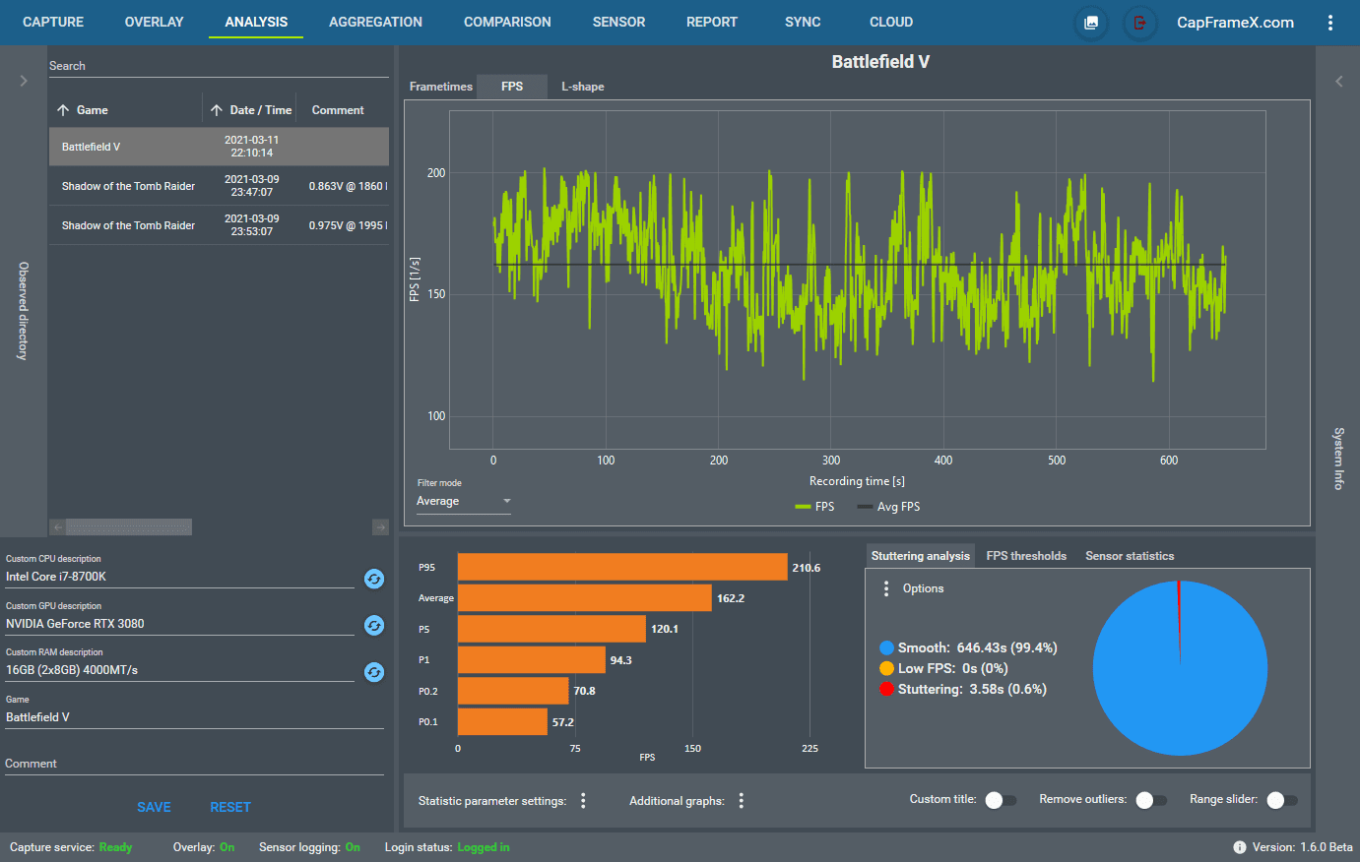The width and height of the screenshot is (1360, 862).
Task: Open the Sensor statistics tab
Action: [x=1130, y=556]
